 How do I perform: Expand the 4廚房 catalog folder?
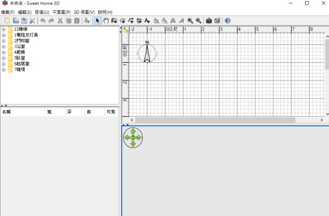[3, 52]
